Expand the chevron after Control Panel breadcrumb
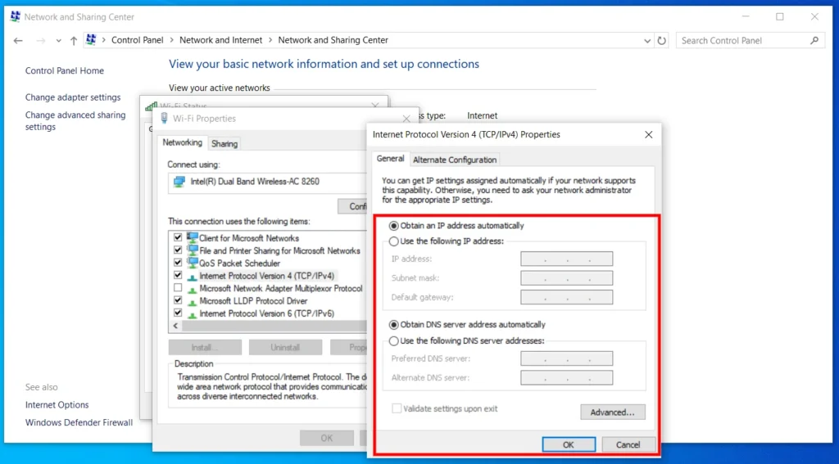Screen dimensions: 839x464 point(171,40)
